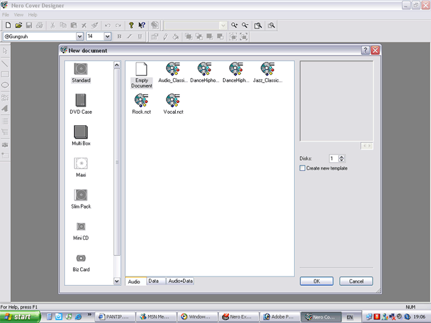Open the font size 14 dropdown
This screenshot has height=323, width=431.
click(x=108, y=36)
